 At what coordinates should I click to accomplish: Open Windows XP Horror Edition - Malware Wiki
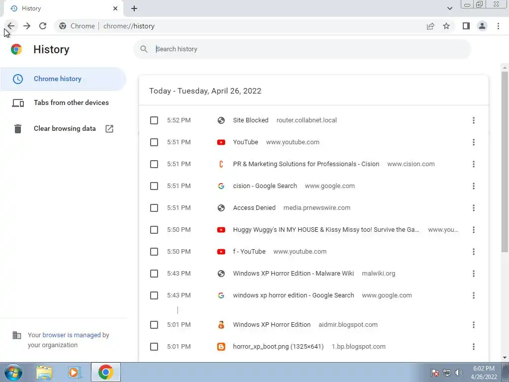click(x=293, y=274)
